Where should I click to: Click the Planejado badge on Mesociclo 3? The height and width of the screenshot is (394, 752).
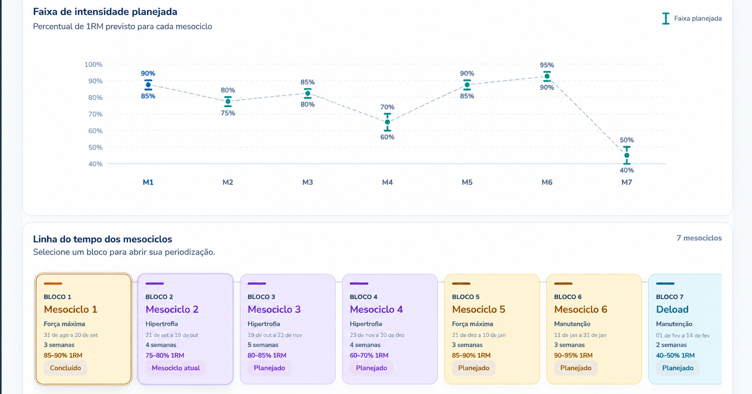(x=270, y=368)
